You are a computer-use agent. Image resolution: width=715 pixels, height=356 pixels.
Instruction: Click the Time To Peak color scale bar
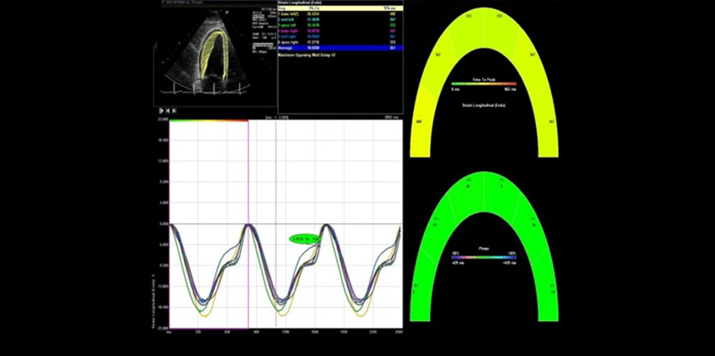click(484, 84)
